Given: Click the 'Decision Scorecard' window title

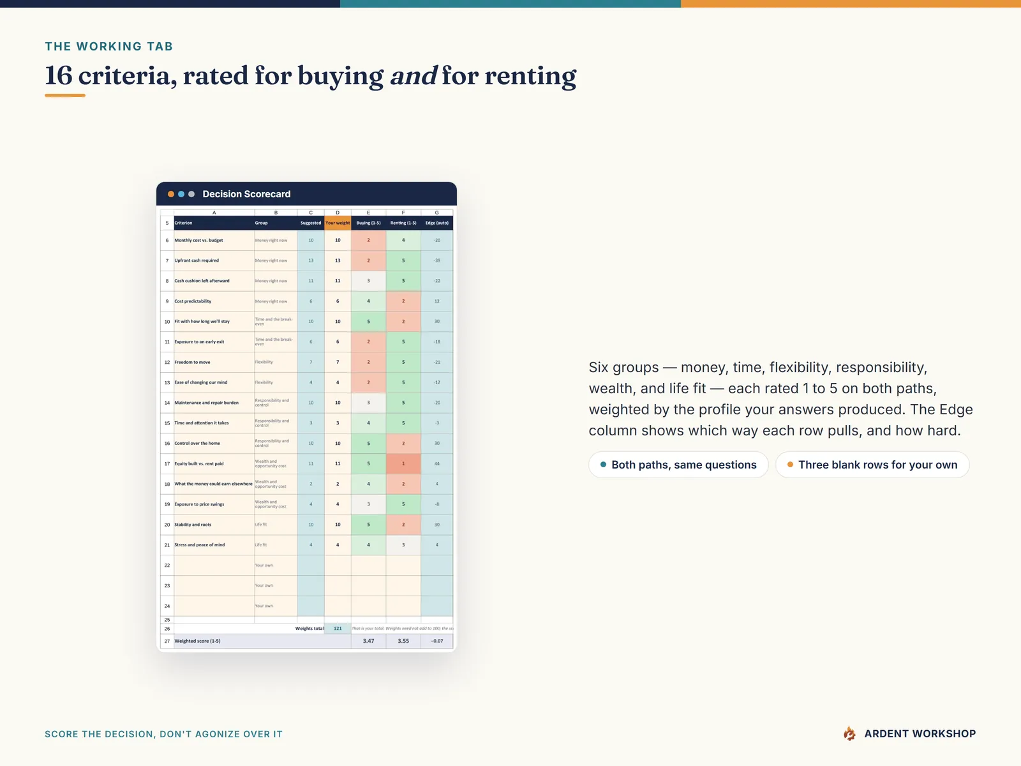Looking at the screenshot, I should (246, 194).
